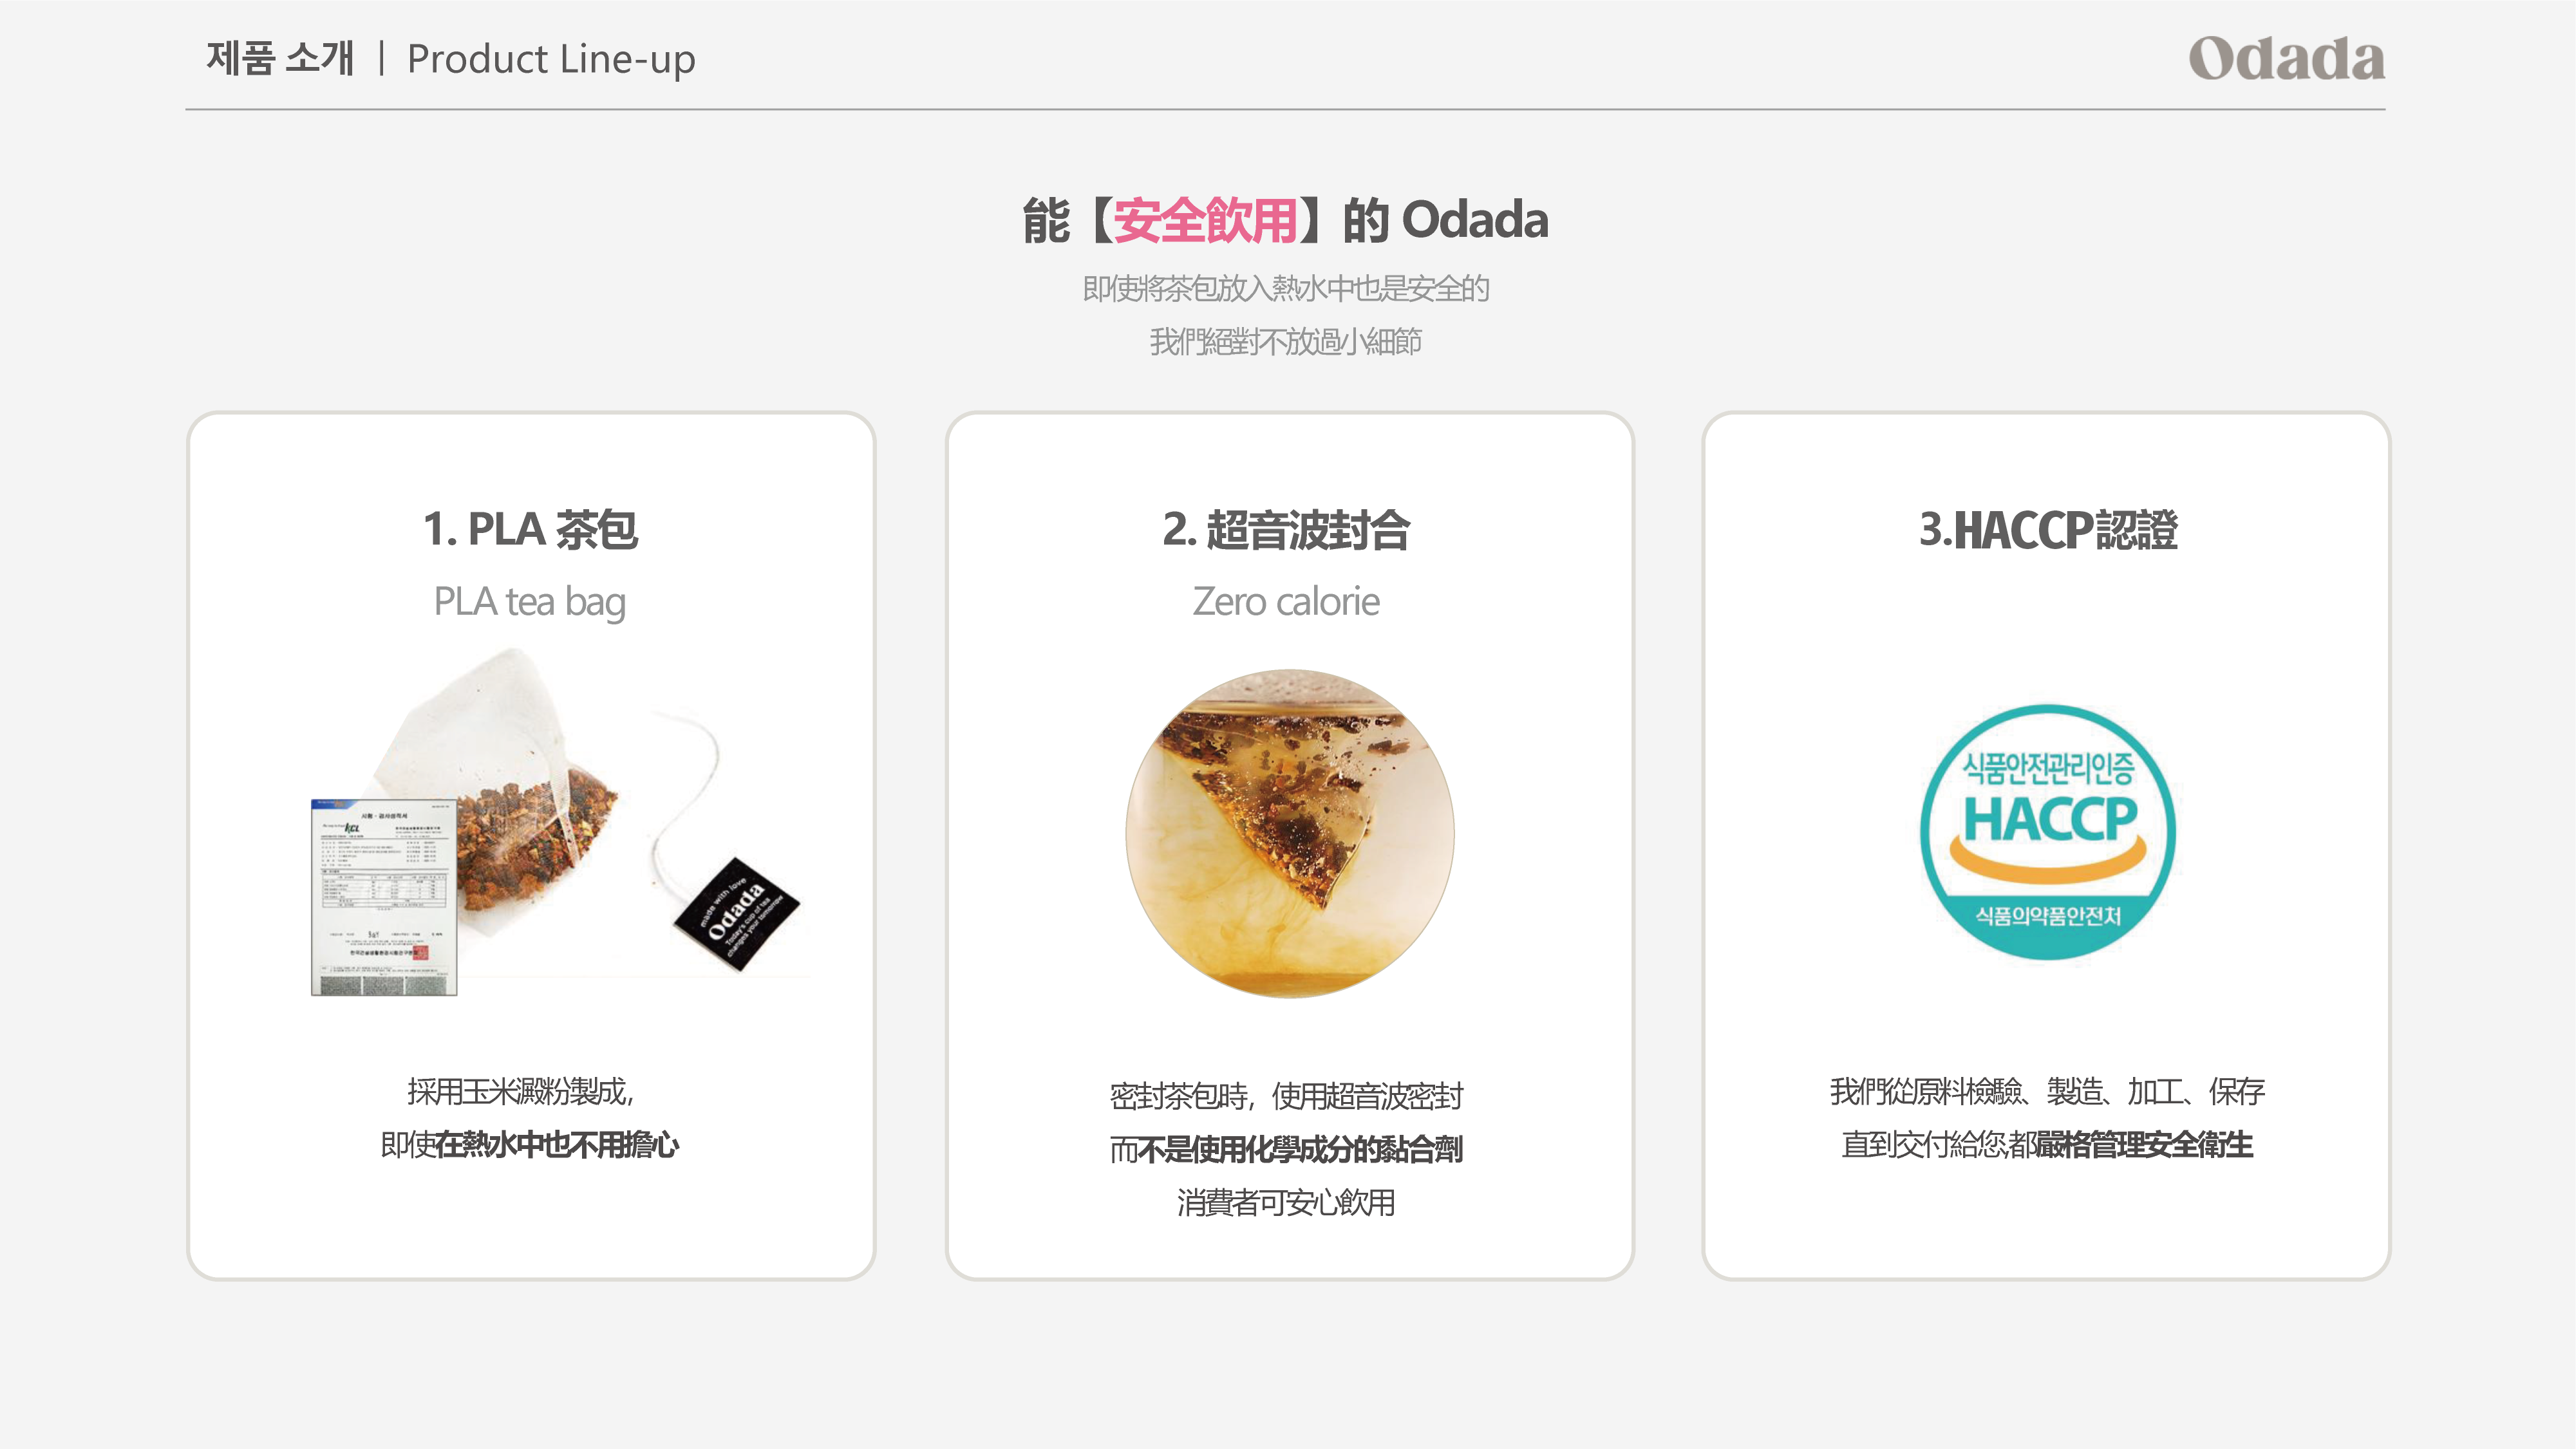Click the '식품의약품안전처' text on the badge
The image size is (2576, 1449).
(x=2048, y=915)
